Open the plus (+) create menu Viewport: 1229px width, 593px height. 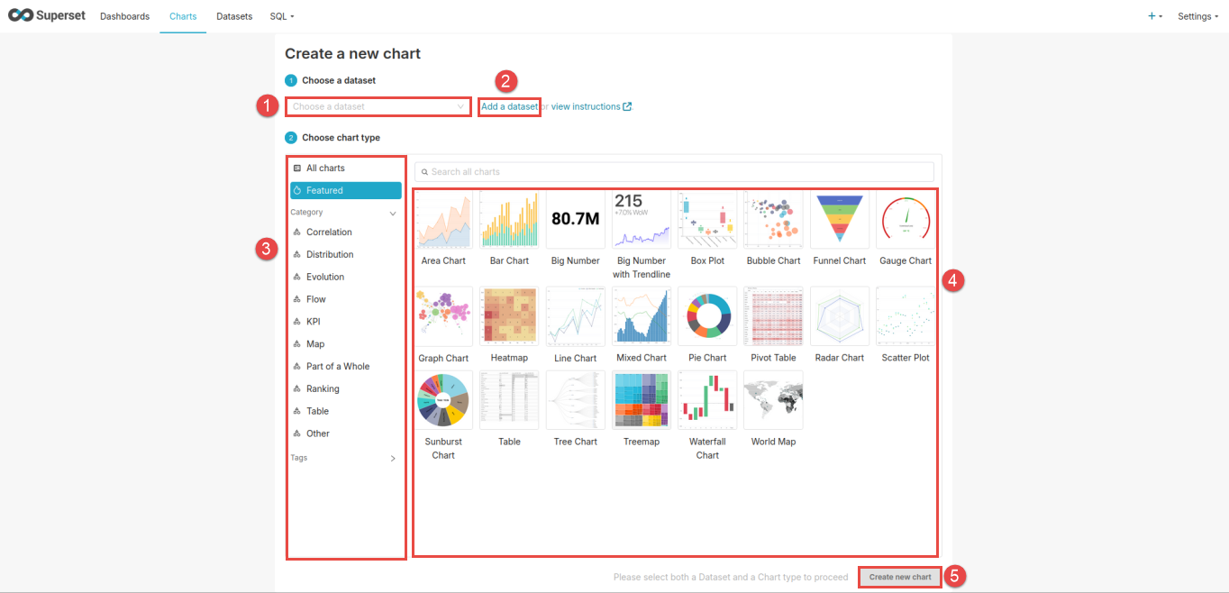click(x=1155, y=16)
